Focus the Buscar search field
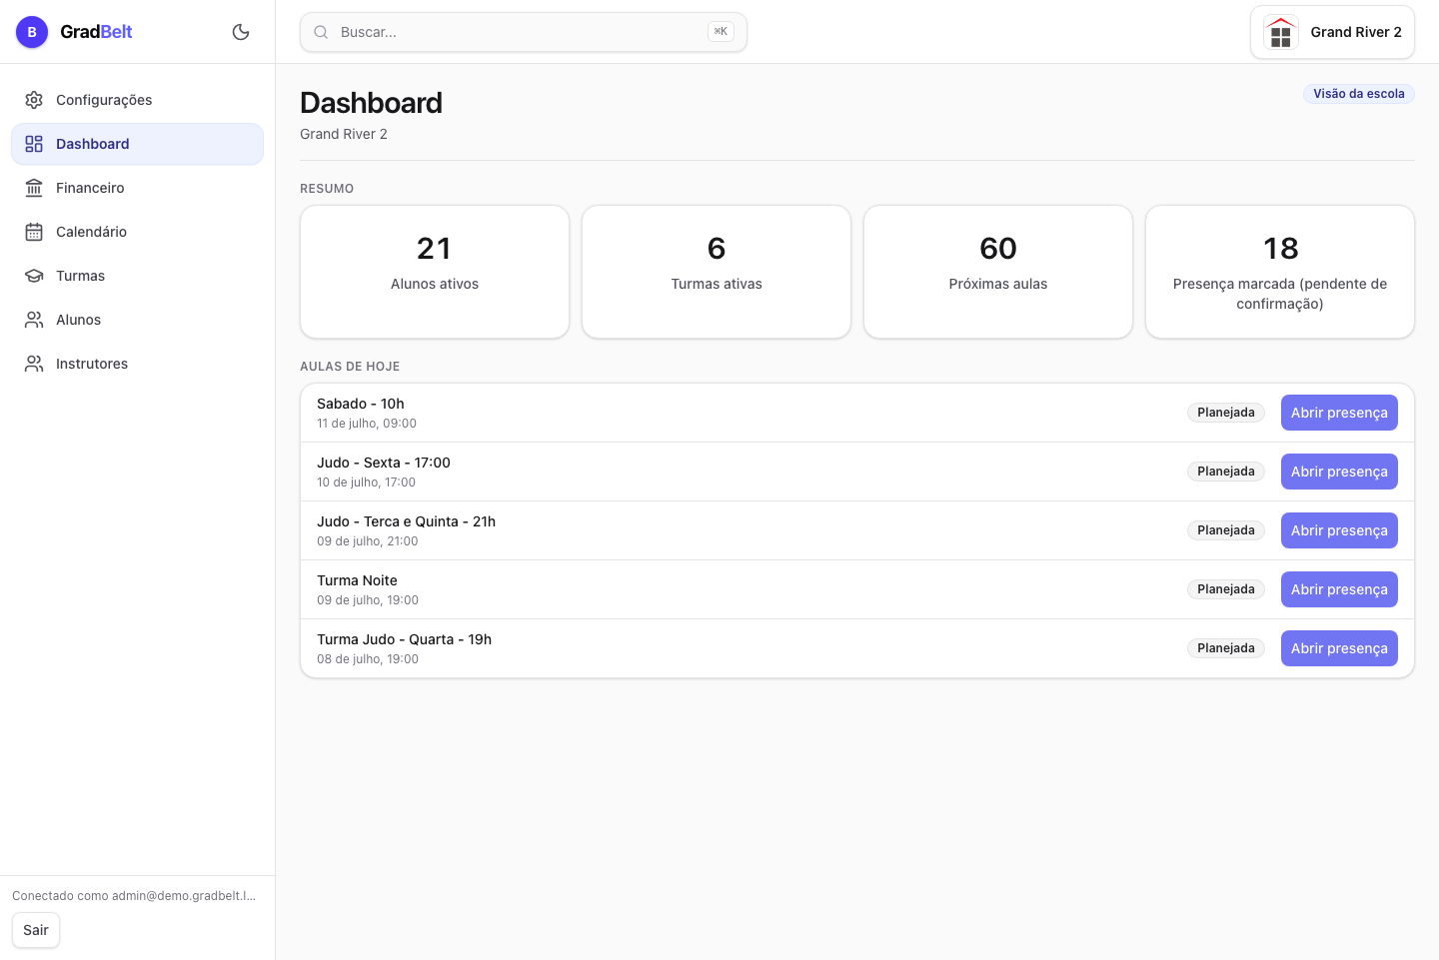Viewport: 1439px width, 960px height. (x=524, y=32)
